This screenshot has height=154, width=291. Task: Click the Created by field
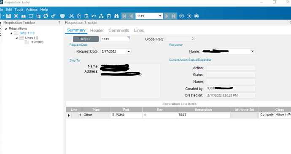point(231,88)
